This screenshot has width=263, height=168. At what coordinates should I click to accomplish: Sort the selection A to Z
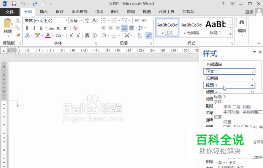pos(139,35)
